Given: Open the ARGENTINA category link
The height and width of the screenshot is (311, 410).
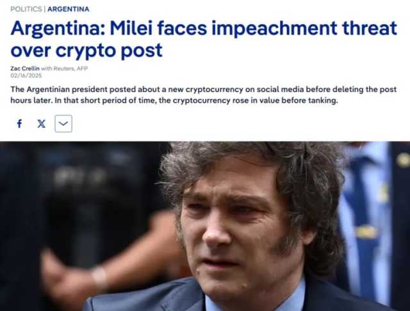Looking at the screenshot, I should click(x=69, y=9).
